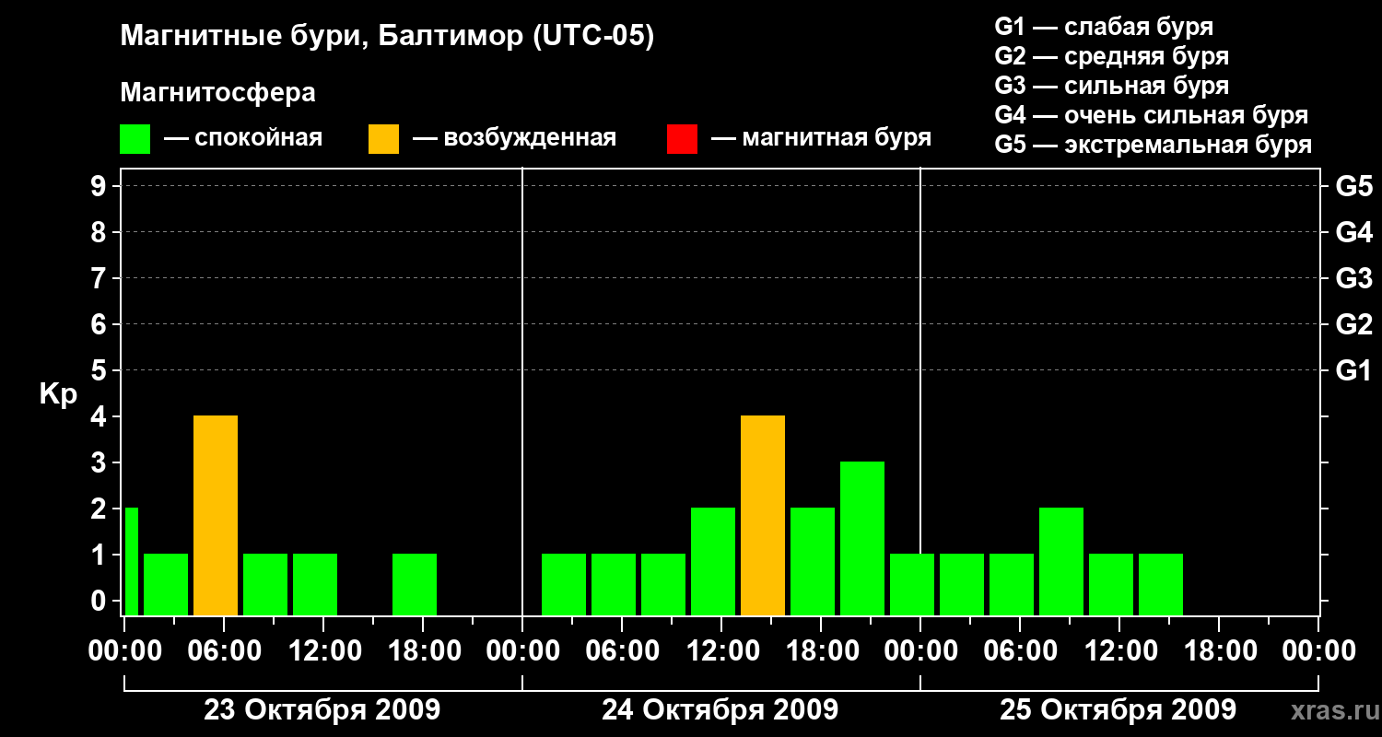
Task: Click the G3 tick label beside the chart
Action: pos(1353,278)
